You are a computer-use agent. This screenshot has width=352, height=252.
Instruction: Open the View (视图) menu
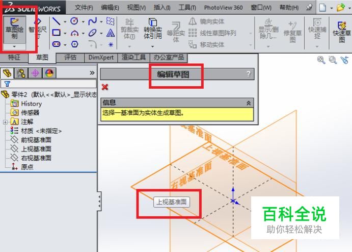(136, 8)
